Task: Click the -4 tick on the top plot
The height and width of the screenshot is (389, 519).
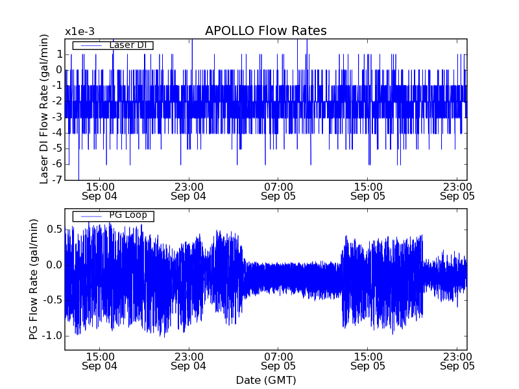Action: click(57, 133)
